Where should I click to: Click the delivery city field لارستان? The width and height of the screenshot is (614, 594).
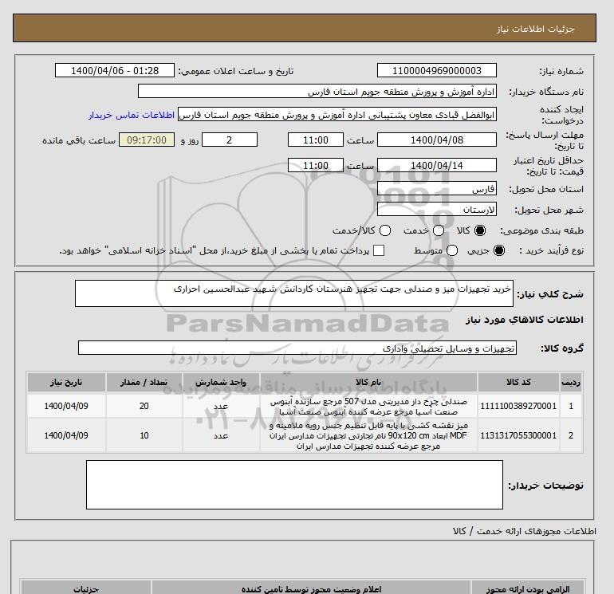click(x=437, y=210)
